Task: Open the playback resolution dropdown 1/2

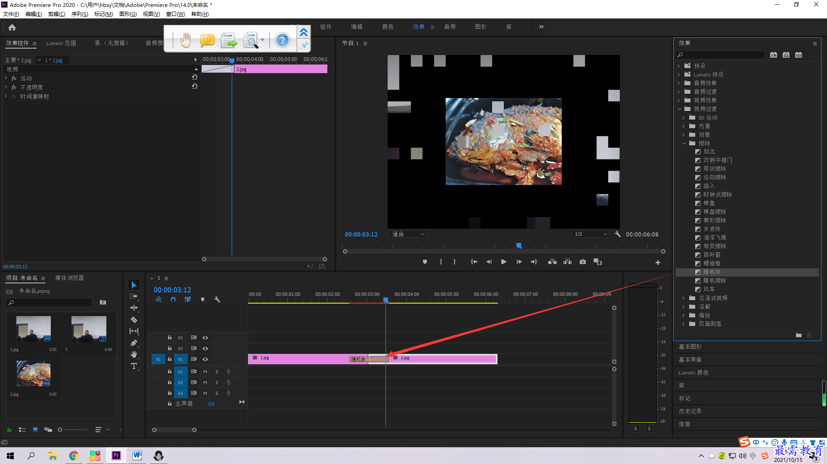Action: point(591,234)
